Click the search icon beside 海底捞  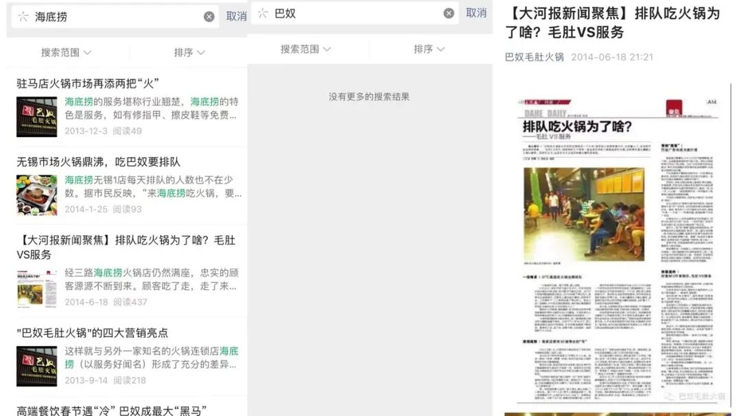(x=23, y=16)
